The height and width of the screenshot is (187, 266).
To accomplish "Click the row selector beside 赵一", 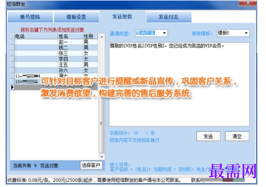I will point(12,42).
